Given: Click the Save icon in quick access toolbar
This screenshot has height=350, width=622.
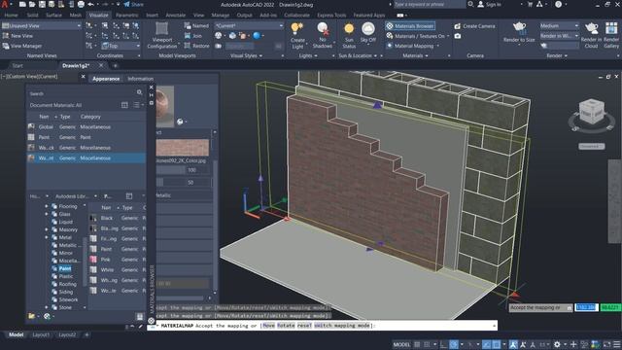Looking at the screenshot, I should 42,4.
